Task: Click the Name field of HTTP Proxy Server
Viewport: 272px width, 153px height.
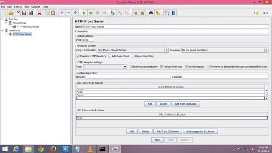Action: coord(176,27)
